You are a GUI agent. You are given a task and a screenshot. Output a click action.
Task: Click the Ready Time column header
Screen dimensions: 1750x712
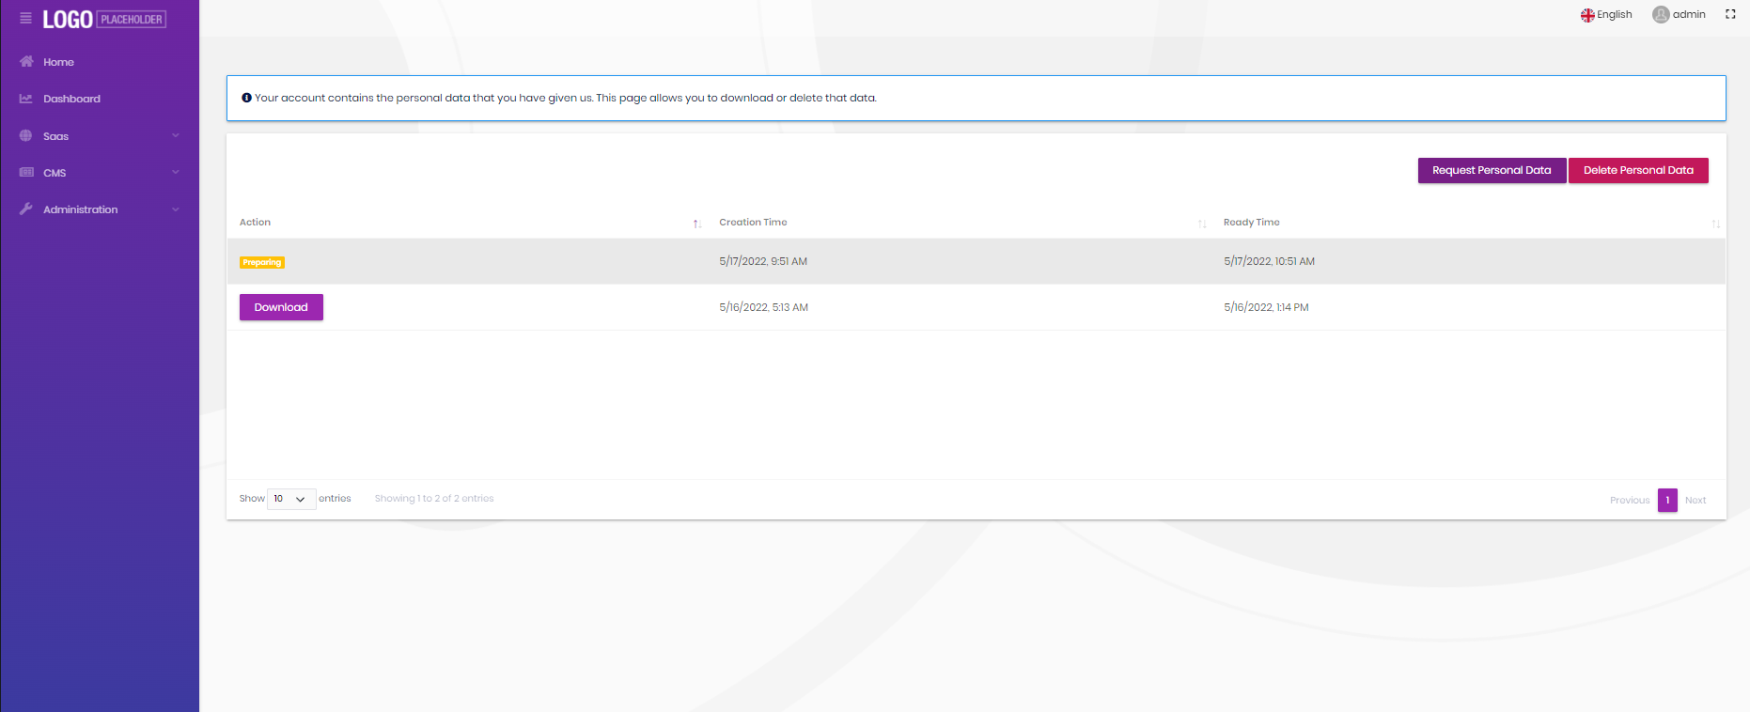tap(1251, 223)
